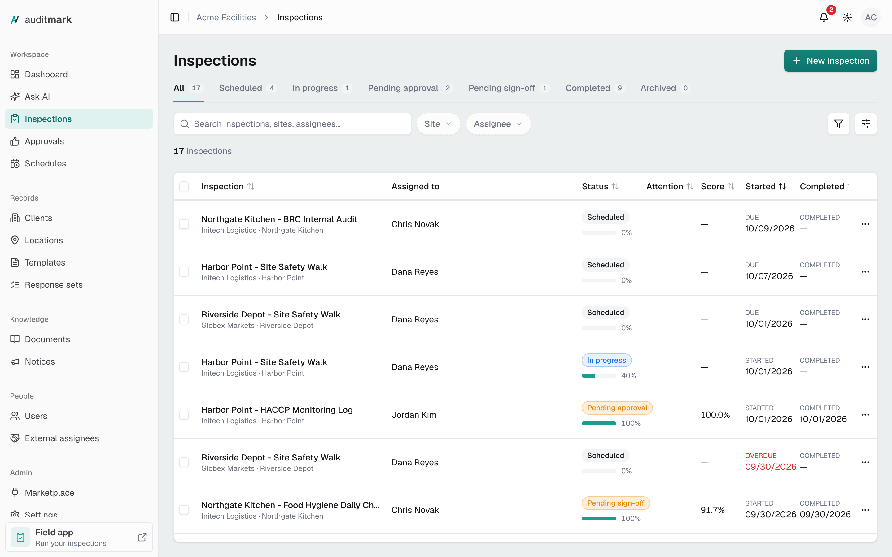Screen dimensions: 892x557
Task: Go to Dashboard in sidebar
Action: (x=79, y=74)
